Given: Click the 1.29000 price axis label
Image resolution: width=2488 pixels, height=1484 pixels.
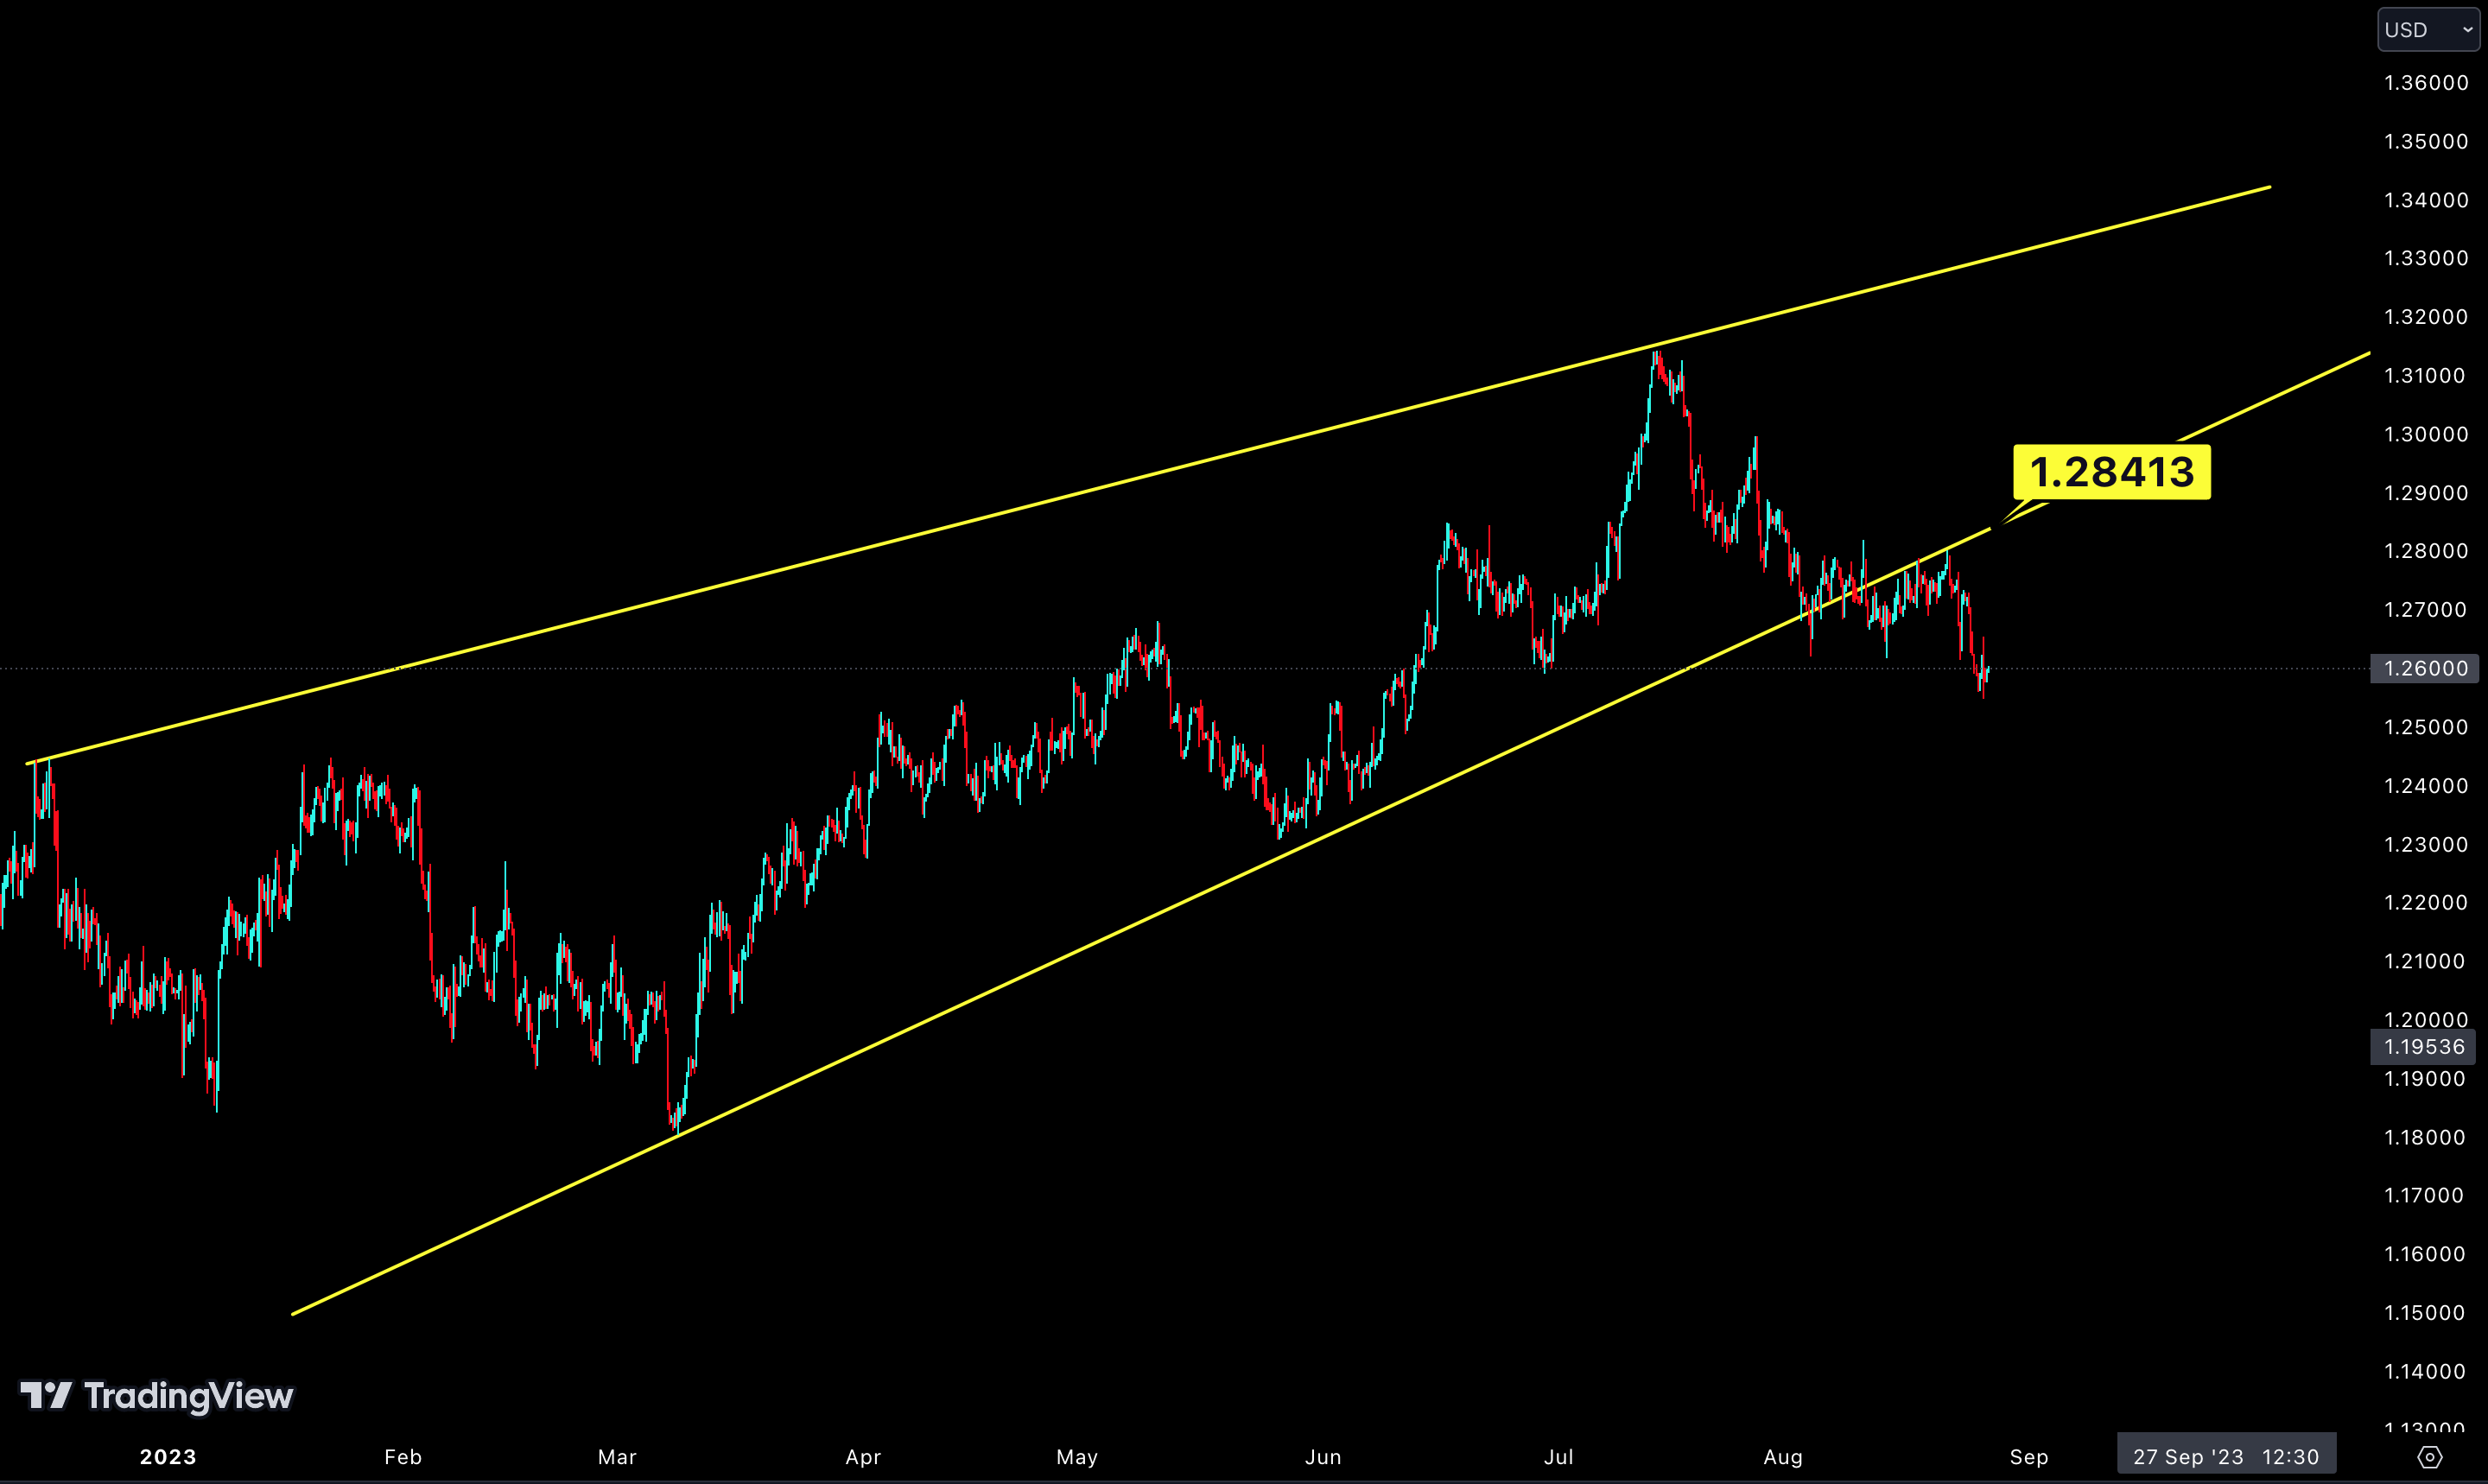Looking at the screenshot, I should pyautogui.click(x=2426, y=493).
